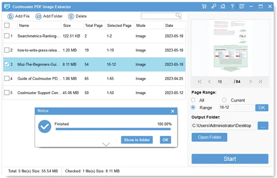Image resolution: width=277 pixels, height=178 pixels.
Task: Select Coolmuster Support Cen... file name
Action: [x=40, y=93]
